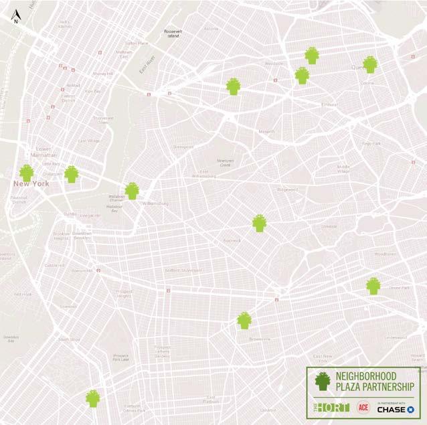Click the Cobble Hill label
This screenshot has height=425, width=427.
[x=55, y=266]
